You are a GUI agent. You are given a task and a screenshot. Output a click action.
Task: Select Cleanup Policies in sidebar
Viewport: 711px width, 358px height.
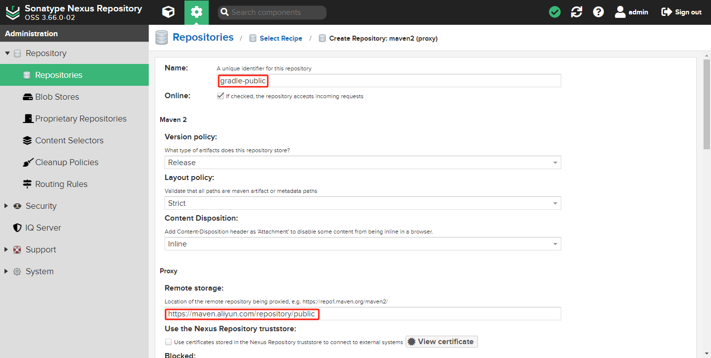[66, 162]
